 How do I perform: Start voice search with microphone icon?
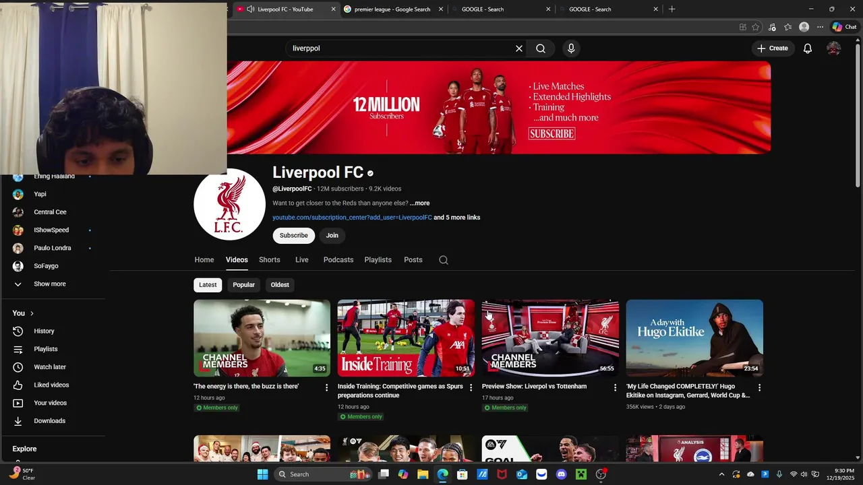pyautogui.click(x=571, y=48)
